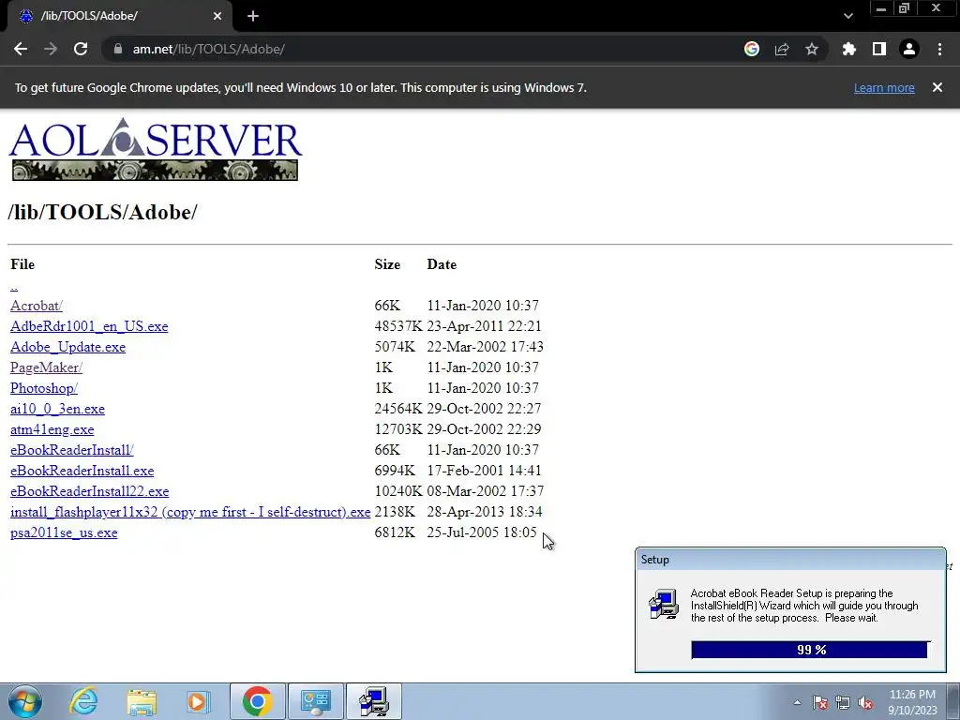Open the Learn more link
The image size is (960, 720).
point(884,88)
